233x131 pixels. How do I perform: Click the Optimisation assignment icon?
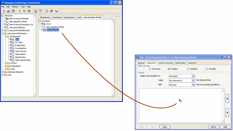pyautogui.click(x=12, y=54)
